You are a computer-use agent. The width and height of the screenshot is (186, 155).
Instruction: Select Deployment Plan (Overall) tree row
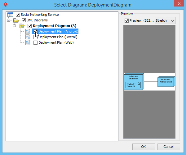pyautogui.click(x=58, y=37)
